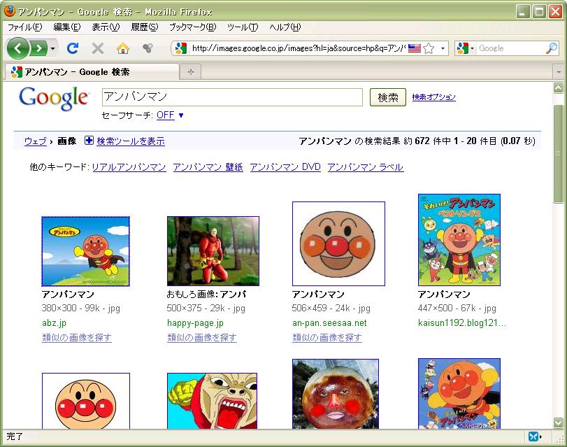Viewport: 567px width, 447px height.
Task: Click the Back navigation arrow
Action: pyautogui.click(x=17, y=48)
